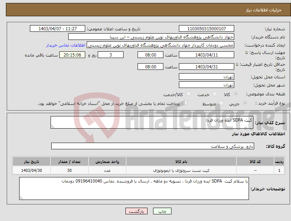Click the delivery city field تهران
Viewport: 291px width, 221px height.
point(207,85)
